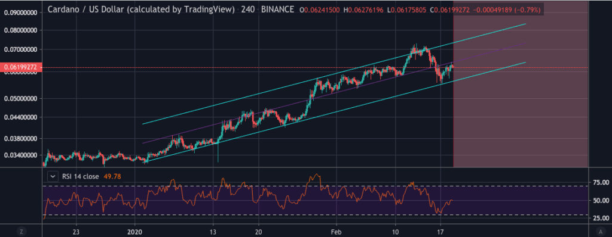Click the 0.03400000 price axis label
Screen dimensions: 612x237
pyautogui.click(x=20, y=155)
